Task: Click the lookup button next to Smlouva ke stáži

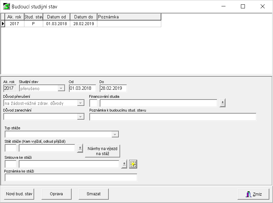Action: coord(124,164)
